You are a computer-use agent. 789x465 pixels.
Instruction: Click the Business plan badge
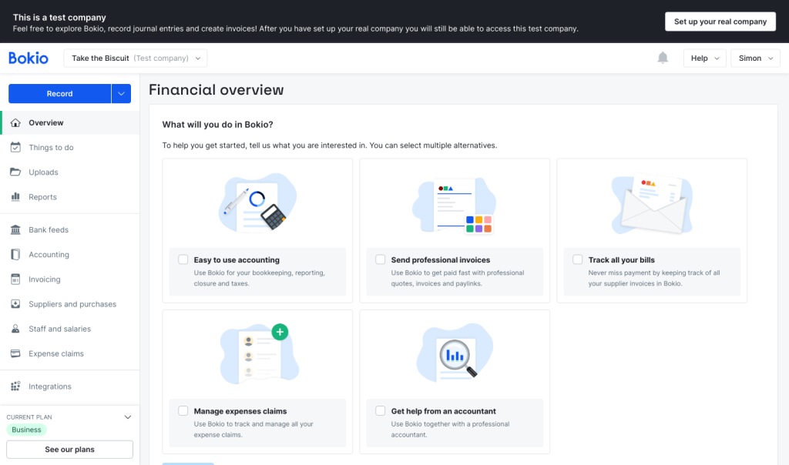pyautogui.click(x=25, y=429)
